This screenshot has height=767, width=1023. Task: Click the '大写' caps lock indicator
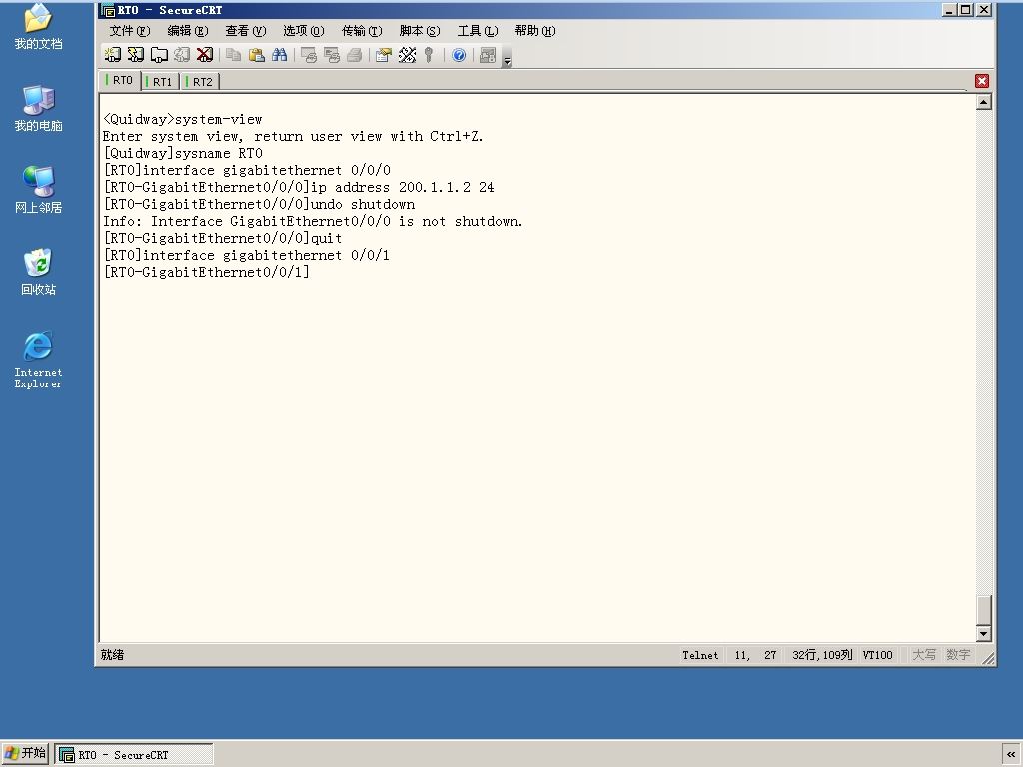tap(924, 655)
